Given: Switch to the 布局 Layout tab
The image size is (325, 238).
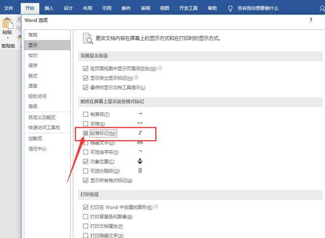Looking at the screenshot, I should tap(87, 8).
